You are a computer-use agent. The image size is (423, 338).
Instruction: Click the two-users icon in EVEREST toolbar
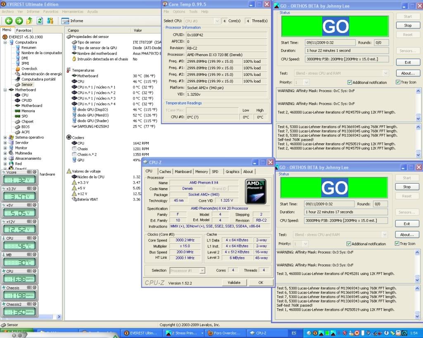(50, 21)
